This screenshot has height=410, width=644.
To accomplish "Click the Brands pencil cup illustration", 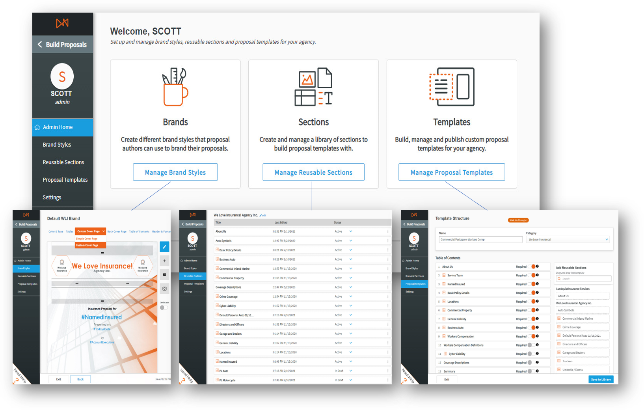I will pyautogui.click(x=175, y=87).
